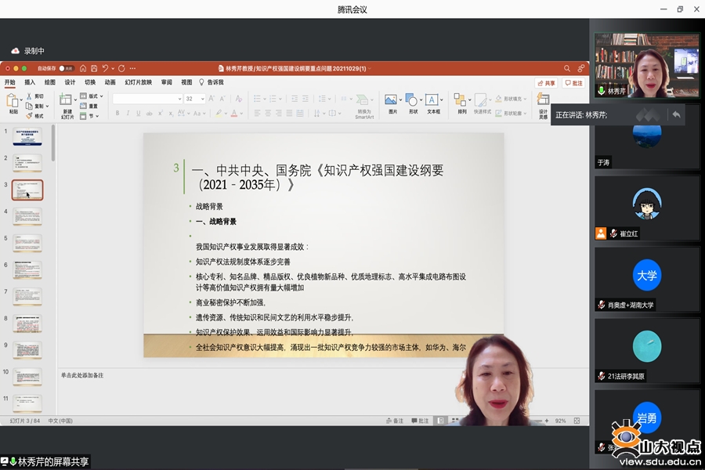Click the Save icon in title bar
The height and width of the screenshot is (470, 705).
click(94, 68)
